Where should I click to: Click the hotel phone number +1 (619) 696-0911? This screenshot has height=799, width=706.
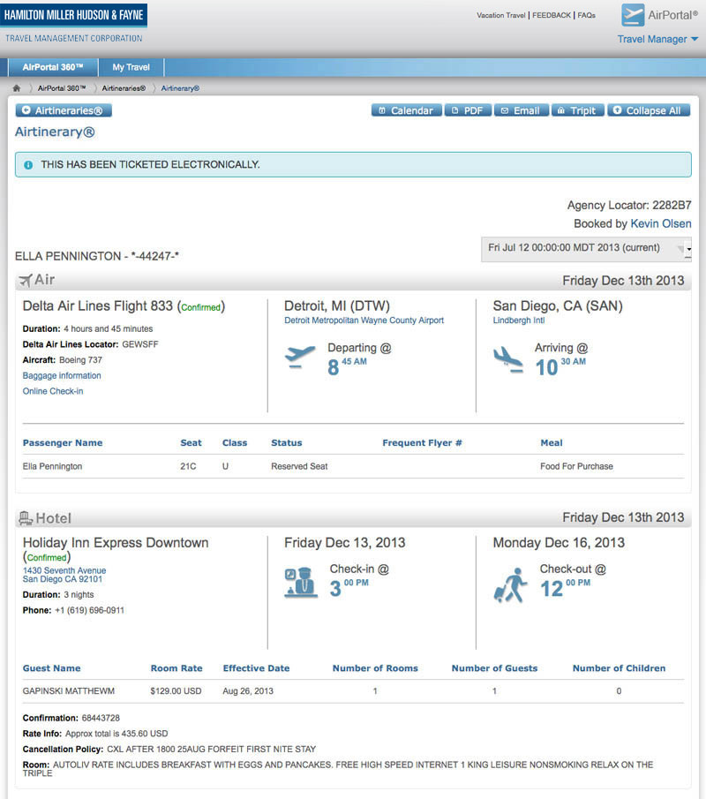[x=90, y=610]
